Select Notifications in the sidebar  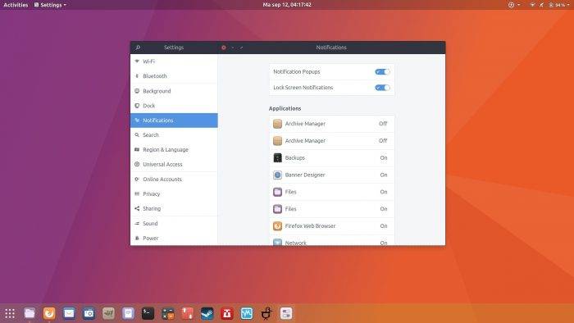coord(174,121)
